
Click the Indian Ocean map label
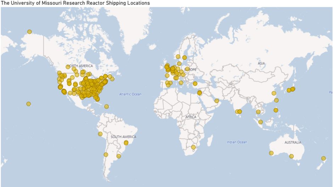237,142
